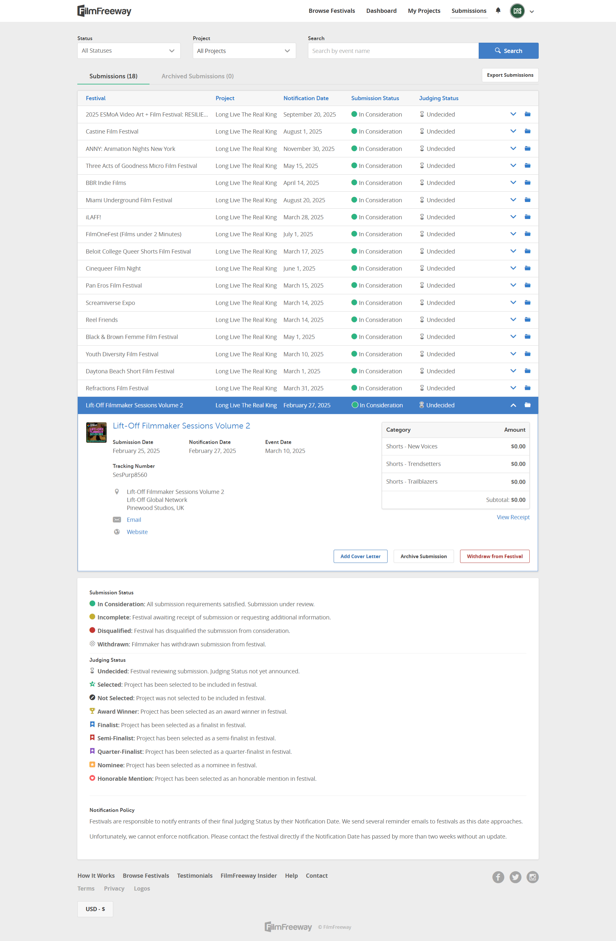Expand the Miami Underground Film Festival row
The image size is (616, 941).
[x=513, y=200]
